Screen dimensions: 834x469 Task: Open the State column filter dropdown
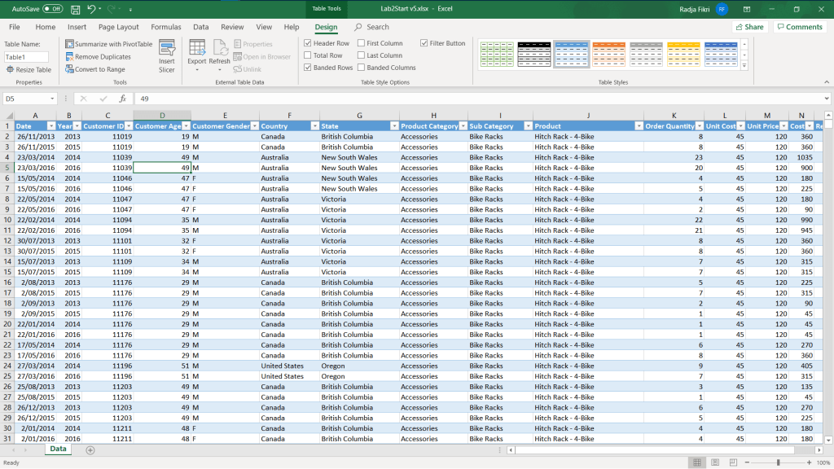(393, 126)
